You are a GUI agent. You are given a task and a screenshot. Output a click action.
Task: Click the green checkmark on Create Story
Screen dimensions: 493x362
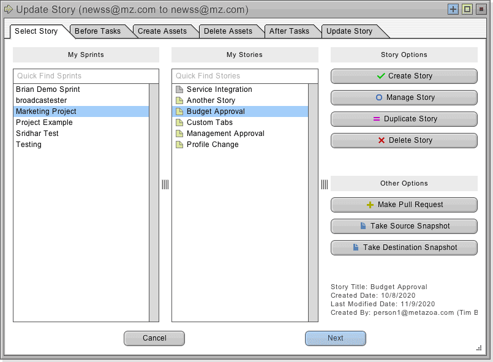pos(381,76)
